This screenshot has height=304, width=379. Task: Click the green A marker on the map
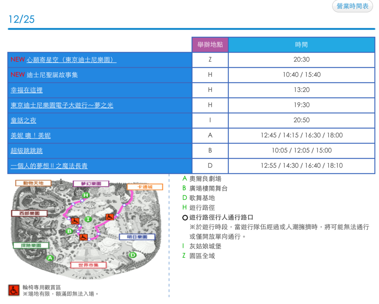50,258
